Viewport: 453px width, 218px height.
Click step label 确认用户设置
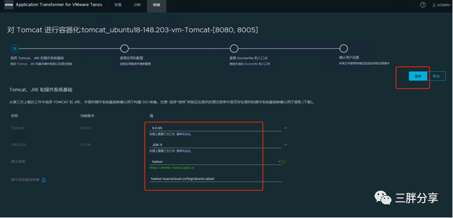(349, 57)
